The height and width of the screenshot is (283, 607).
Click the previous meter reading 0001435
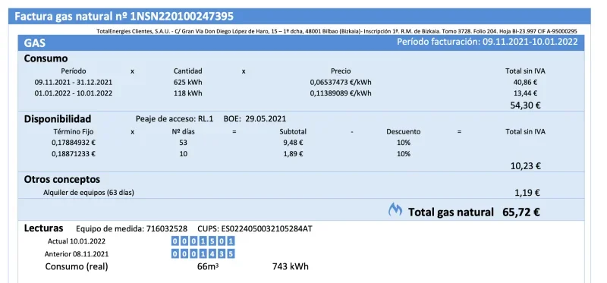(x=203, y=254)
